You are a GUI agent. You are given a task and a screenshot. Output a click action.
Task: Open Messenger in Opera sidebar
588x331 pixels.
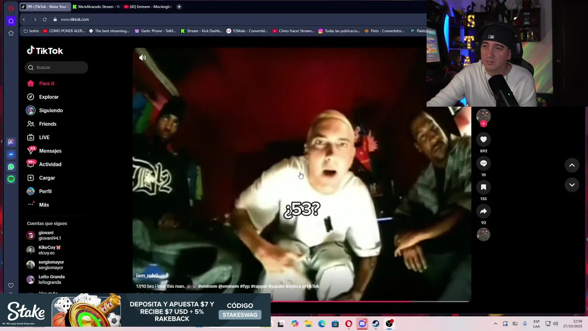click(x=11, y=154)
